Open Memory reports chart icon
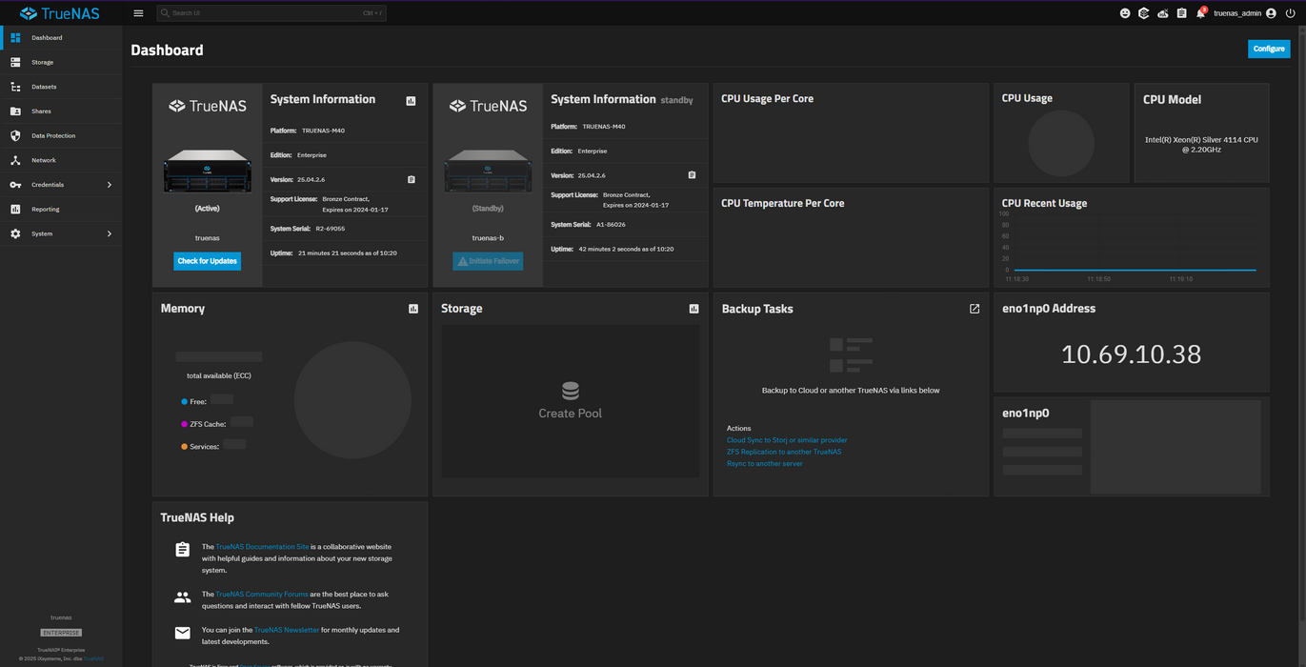Viewport: 1306px width, 667px height. [x=413, y=309]
